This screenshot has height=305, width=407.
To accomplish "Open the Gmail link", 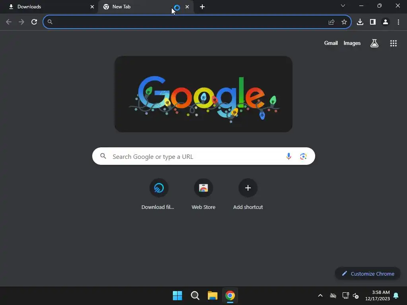I will (331, 43).
